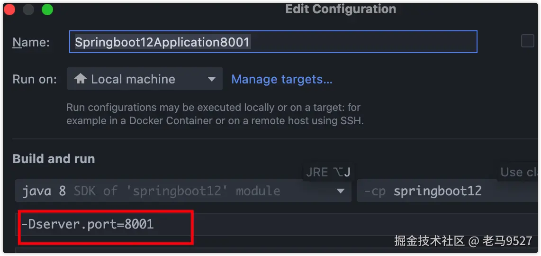Expand the Local machine dropdown arrow
The height and width of the screenshot is (256, 541).
point(212,79)
